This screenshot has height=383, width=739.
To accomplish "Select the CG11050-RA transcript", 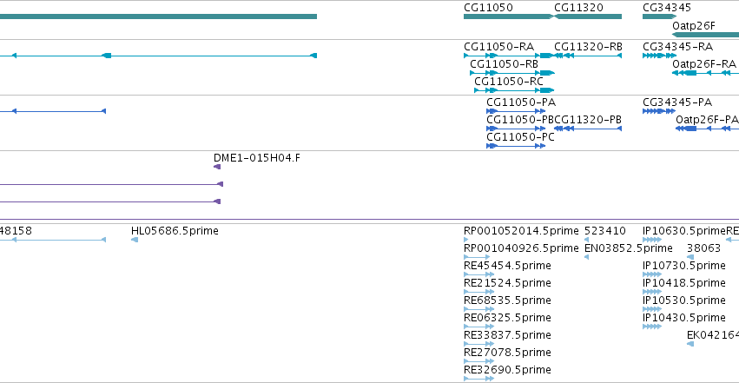I will pos(509,56).
